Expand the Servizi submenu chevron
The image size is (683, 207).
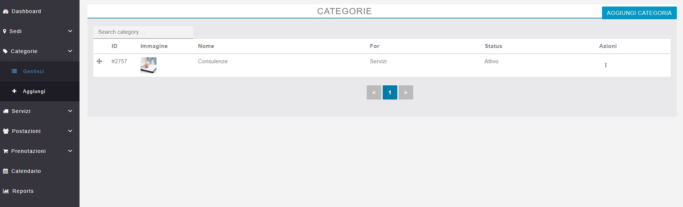[x=70, y=111]
